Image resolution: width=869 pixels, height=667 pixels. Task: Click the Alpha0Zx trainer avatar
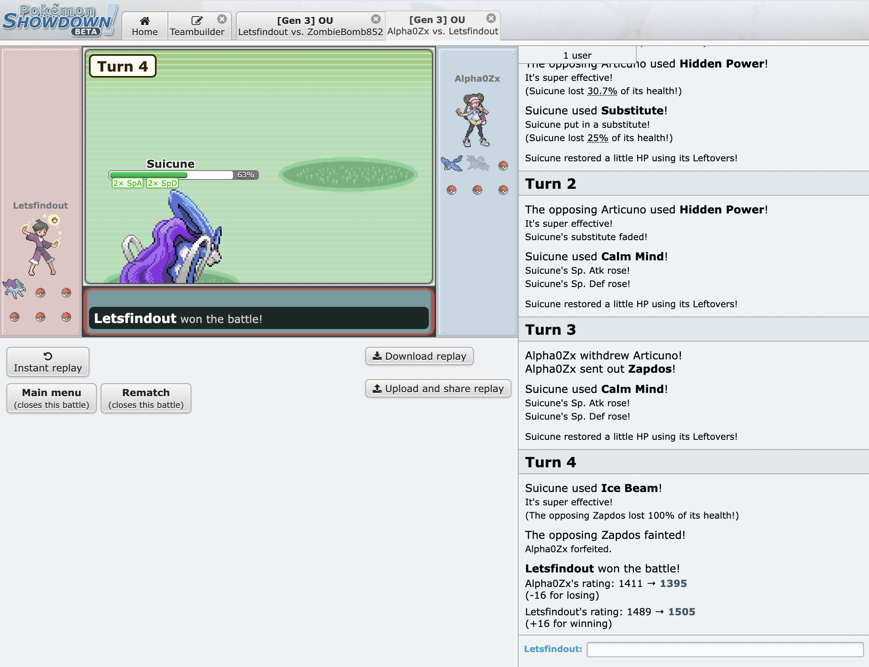[x=473, y=120]
